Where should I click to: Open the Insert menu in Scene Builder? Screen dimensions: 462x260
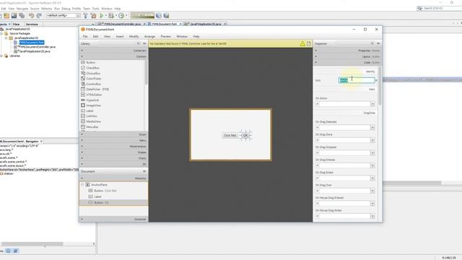120,37
